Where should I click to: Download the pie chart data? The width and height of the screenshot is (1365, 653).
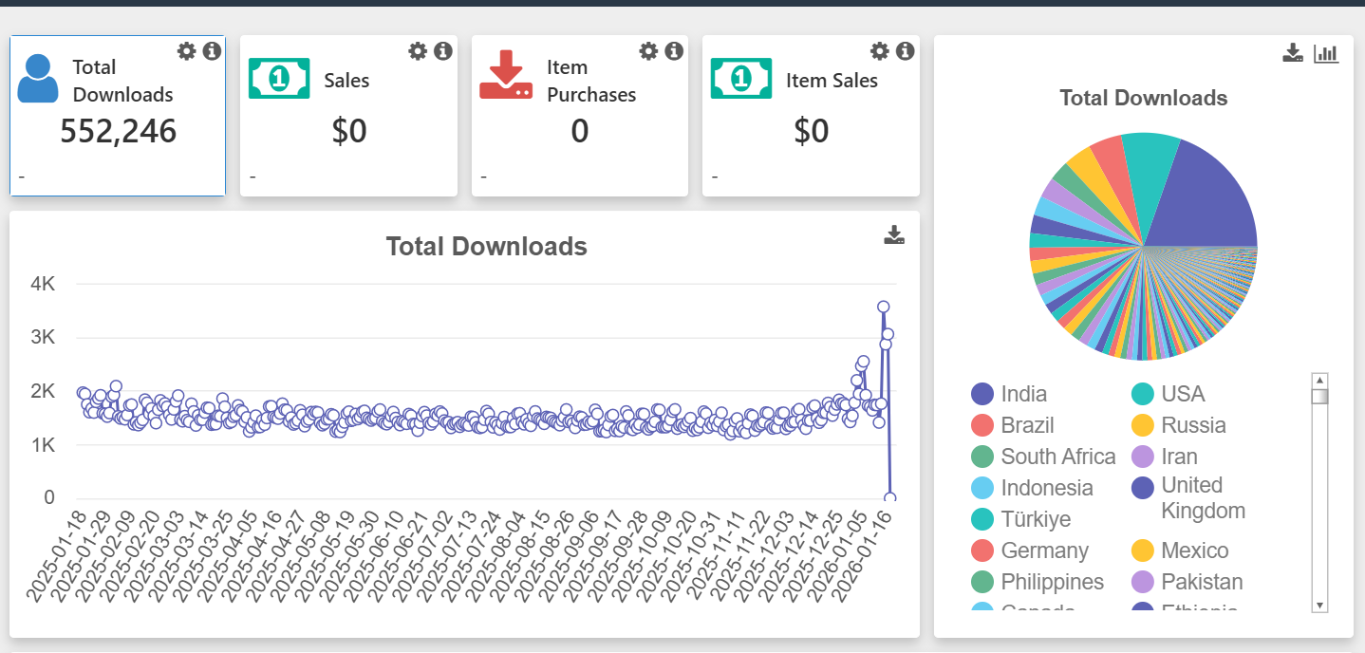[1293, 53]
